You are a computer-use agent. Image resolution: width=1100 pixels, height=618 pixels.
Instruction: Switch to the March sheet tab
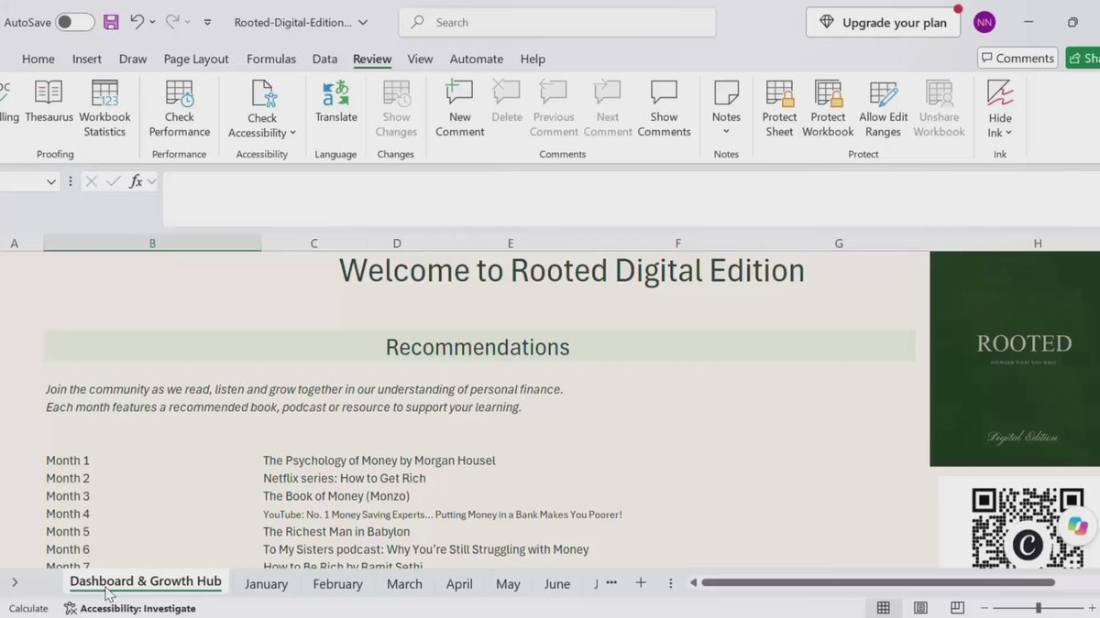(404, 584)
